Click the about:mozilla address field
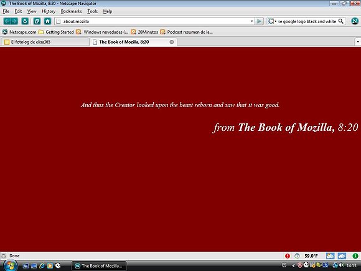Image resolution: width=361 pixels, height=271 pixels. pyautogui.click(x=154, y=21)
